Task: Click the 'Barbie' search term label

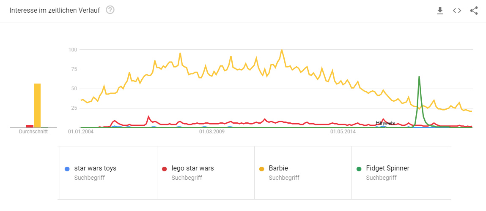Action: coord(278,168)
